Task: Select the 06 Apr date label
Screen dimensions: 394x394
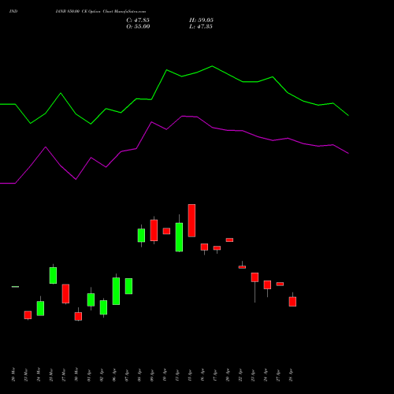Action: [x=114, y=375]
